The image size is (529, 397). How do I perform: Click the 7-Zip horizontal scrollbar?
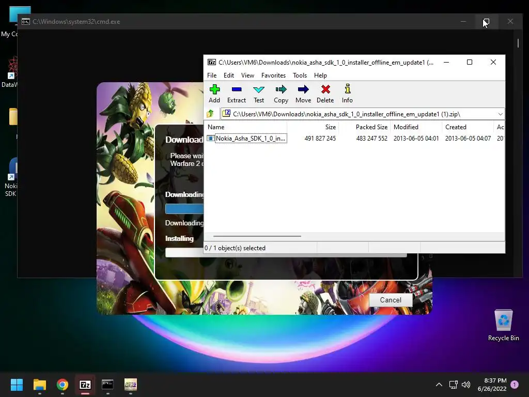pyautogui.click(x=257, y=236)
